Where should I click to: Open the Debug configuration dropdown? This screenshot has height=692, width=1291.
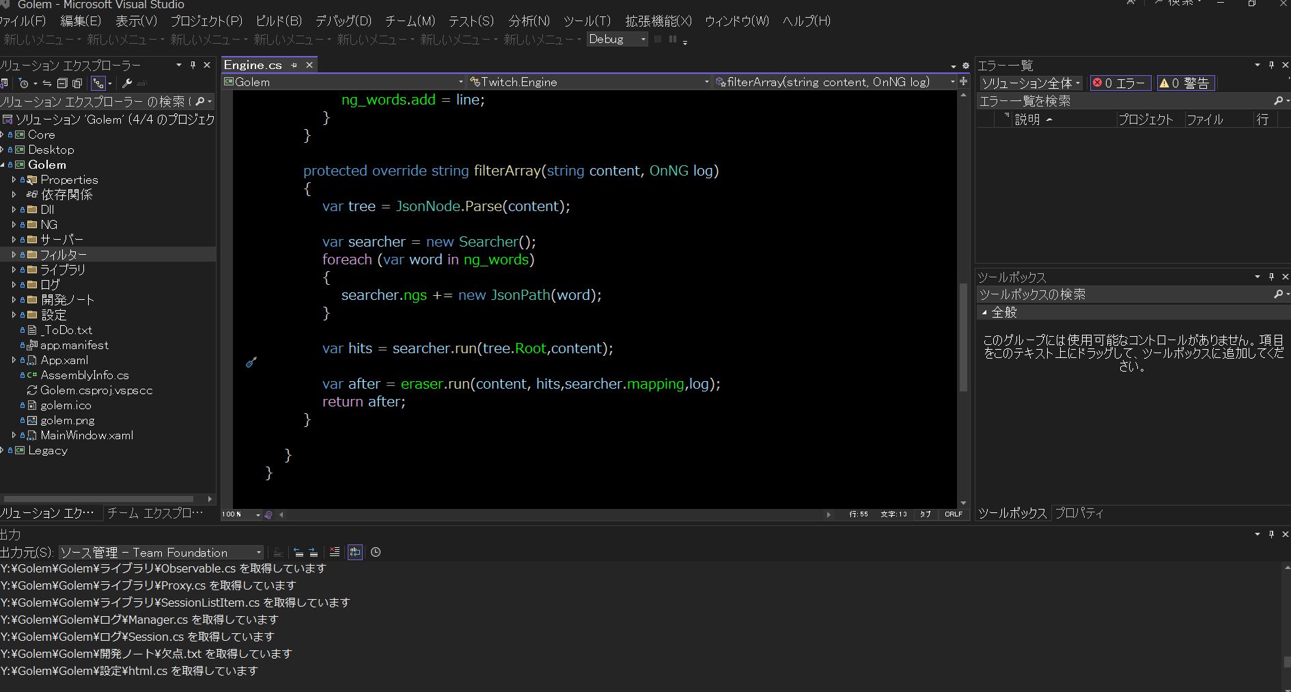[617, 39]
